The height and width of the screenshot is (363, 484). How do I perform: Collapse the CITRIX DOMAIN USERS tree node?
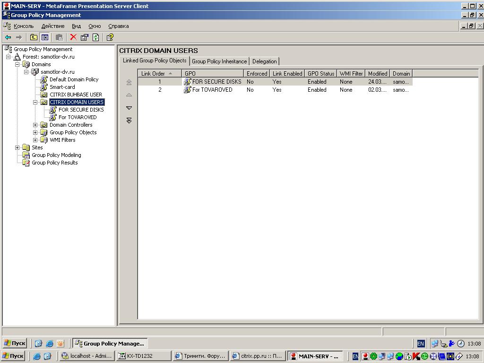pos(35,102)
